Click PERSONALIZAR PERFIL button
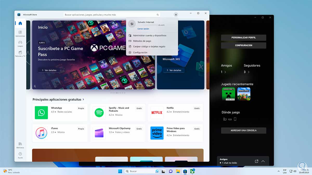The image size is (312, 175). tap(244, 38)
